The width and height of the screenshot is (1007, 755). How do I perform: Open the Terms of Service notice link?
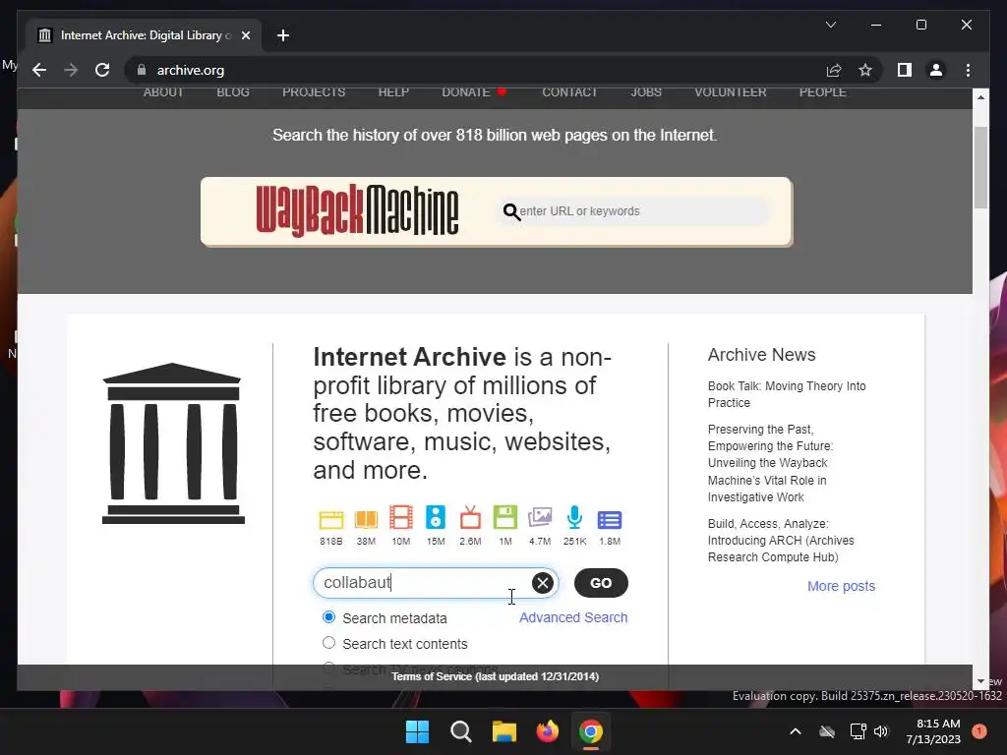(x=496, y=676)
